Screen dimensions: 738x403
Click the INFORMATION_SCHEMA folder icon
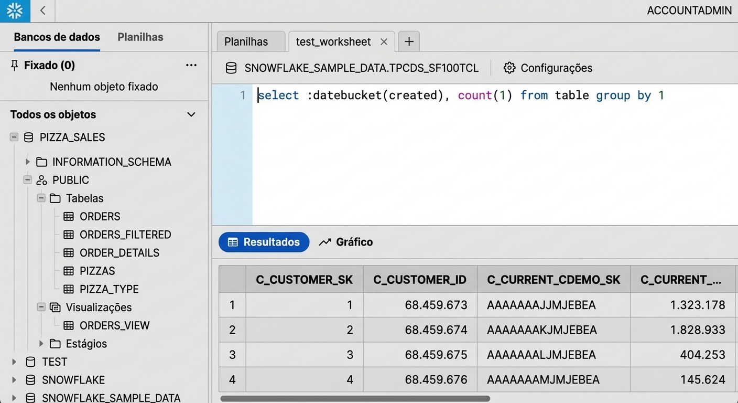[x=42, y=162]
